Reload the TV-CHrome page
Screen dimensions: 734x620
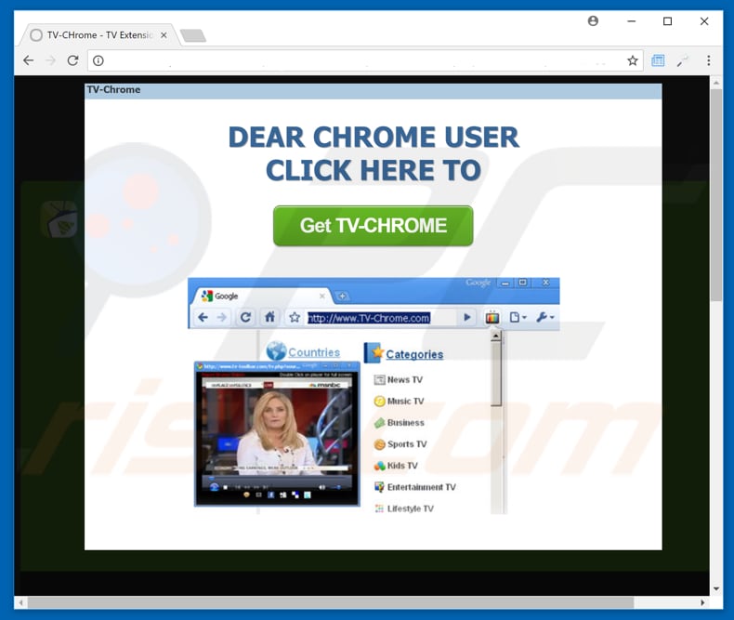[72, 60]
